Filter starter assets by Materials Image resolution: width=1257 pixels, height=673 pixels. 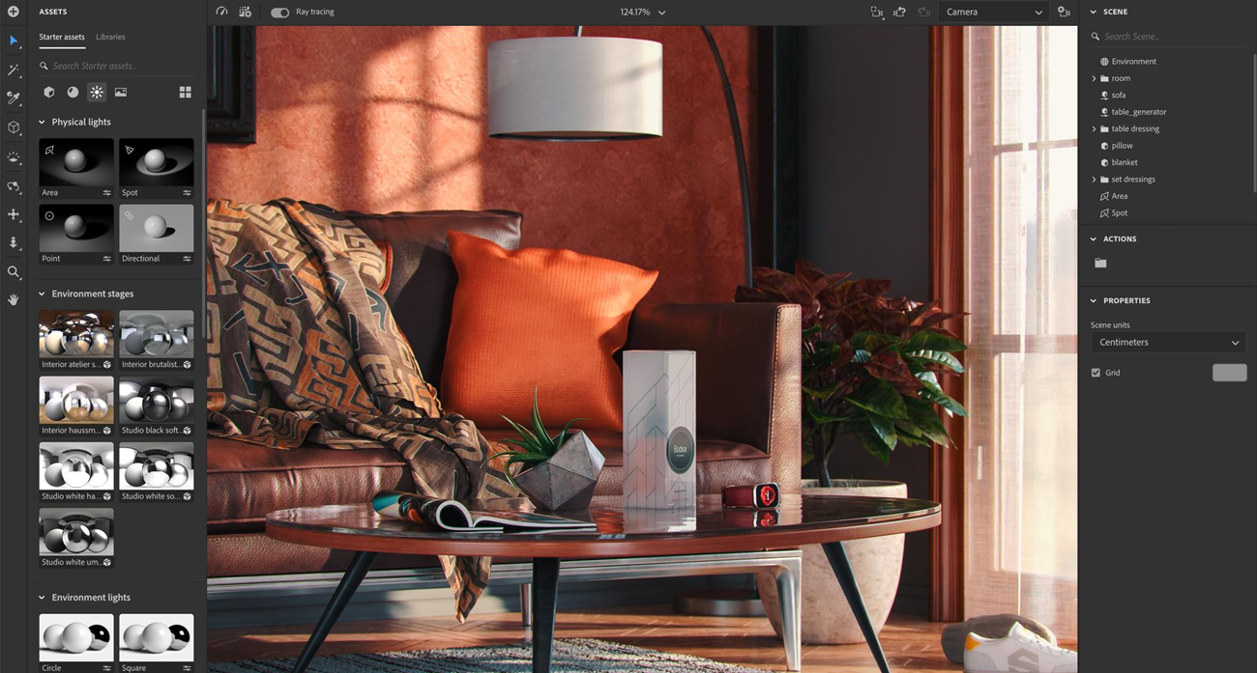point(73,93)
